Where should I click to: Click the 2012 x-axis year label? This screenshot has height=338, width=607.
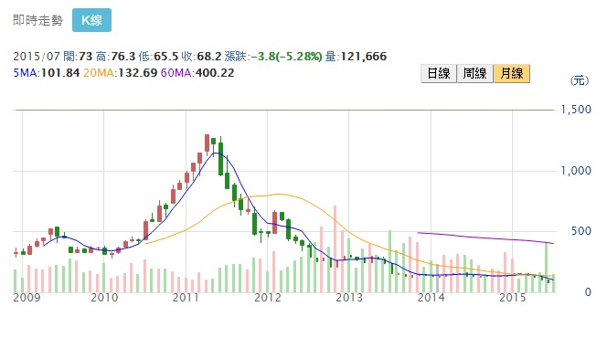pos(268,298)
